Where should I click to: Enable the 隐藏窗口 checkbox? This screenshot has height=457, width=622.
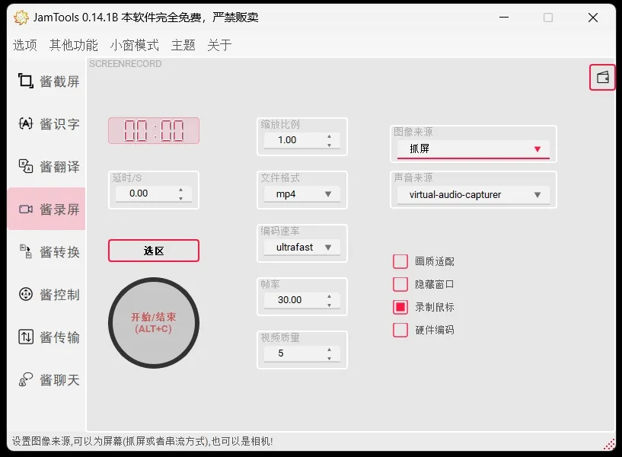point(400,284)
